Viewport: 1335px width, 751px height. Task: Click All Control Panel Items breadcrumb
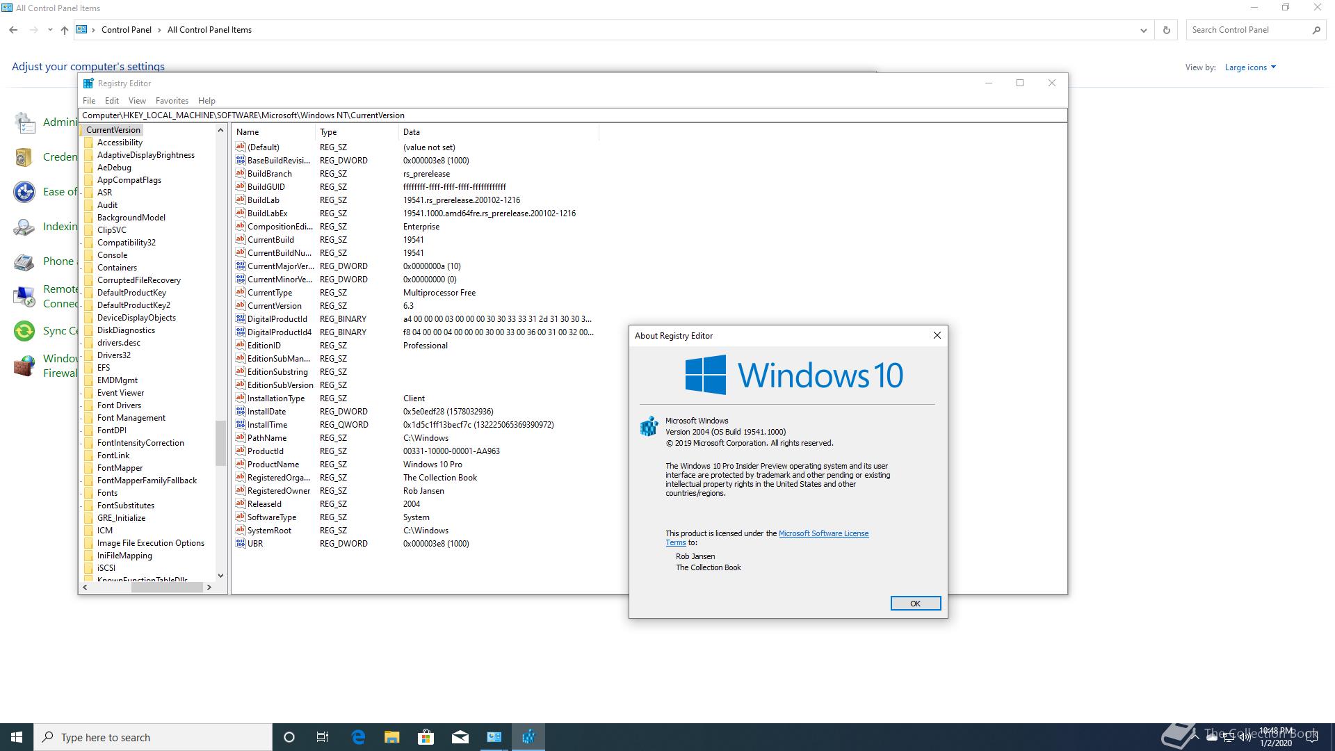(x=209, y=30)
